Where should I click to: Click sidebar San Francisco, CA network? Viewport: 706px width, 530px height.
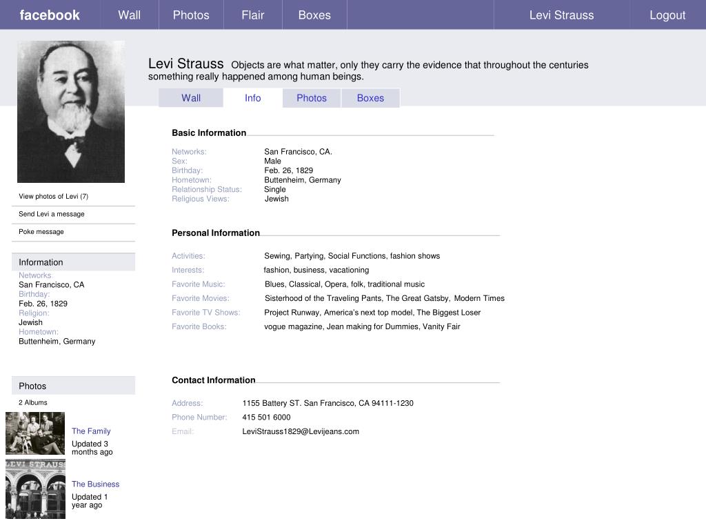coord(51,285)
